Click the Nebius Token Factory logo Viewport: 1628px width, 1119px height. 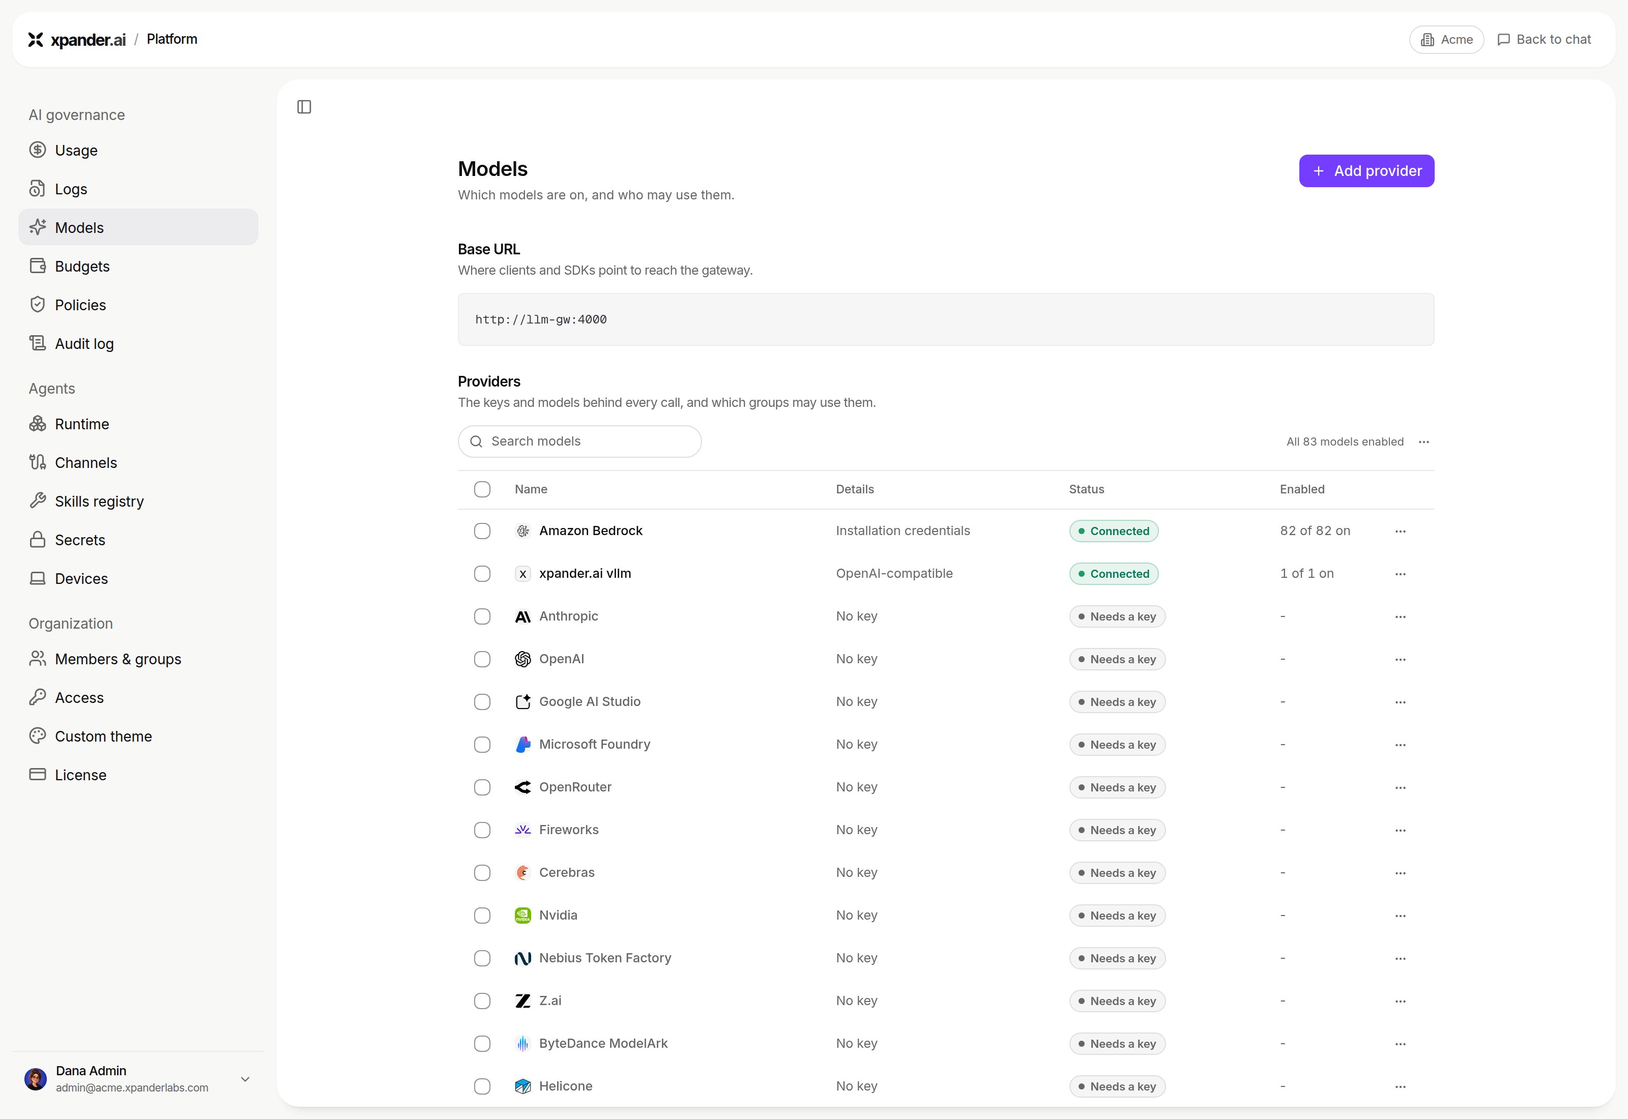click(x=522, y=958)
